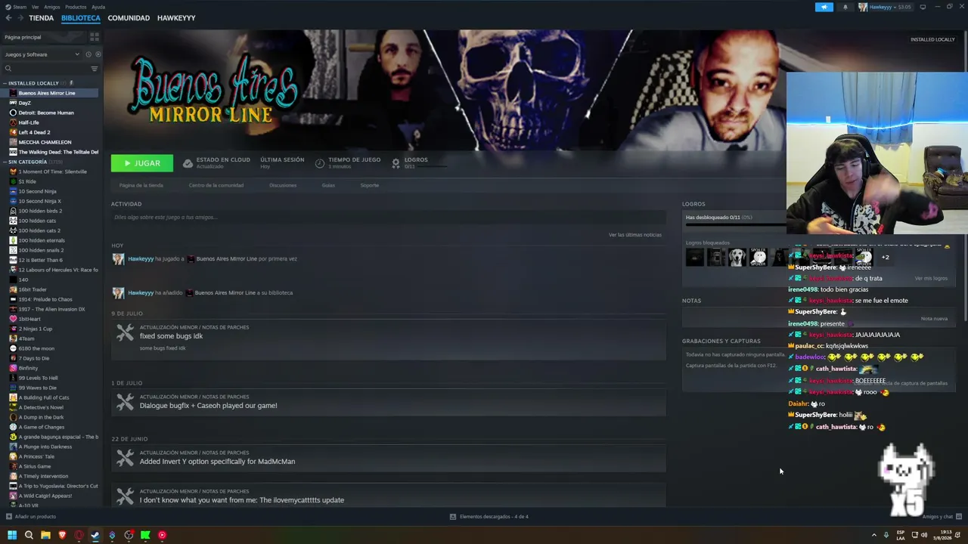This screenshot has width=968, height=544.
Task: Open the Juegos y Software dropdown
Action: 42,54
